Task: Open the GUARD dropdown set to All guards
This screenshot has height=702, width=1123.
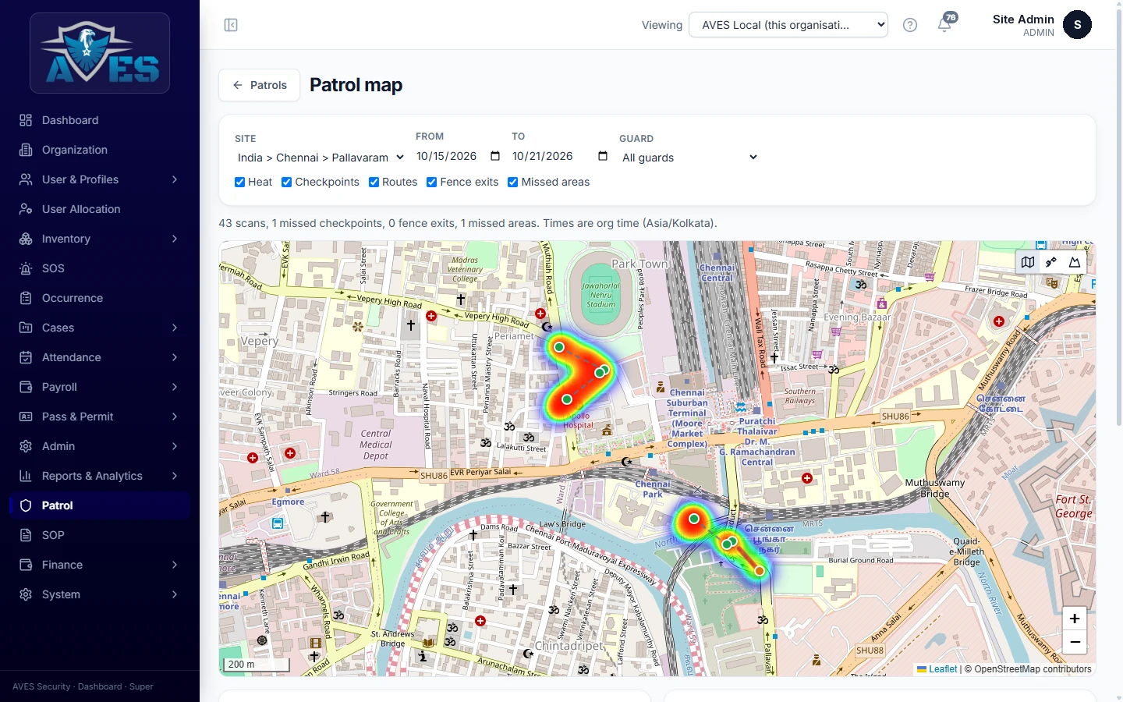Action: (689, 158)
